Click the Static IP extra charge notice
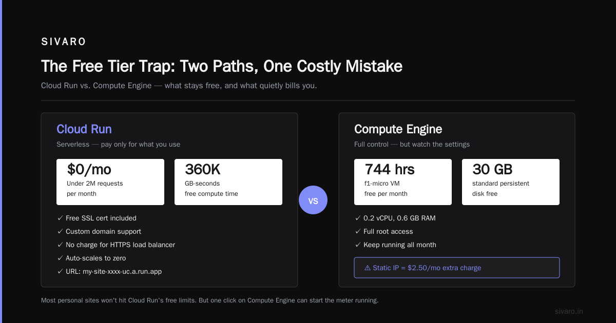The width and height of the screenshot is (616, 323). (x=457, y=268)
